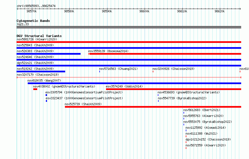Viewport: 249px width, 159px height.
Task: Open nsv526383 (Shaikh2009) variant label
Action: point(35,51)
